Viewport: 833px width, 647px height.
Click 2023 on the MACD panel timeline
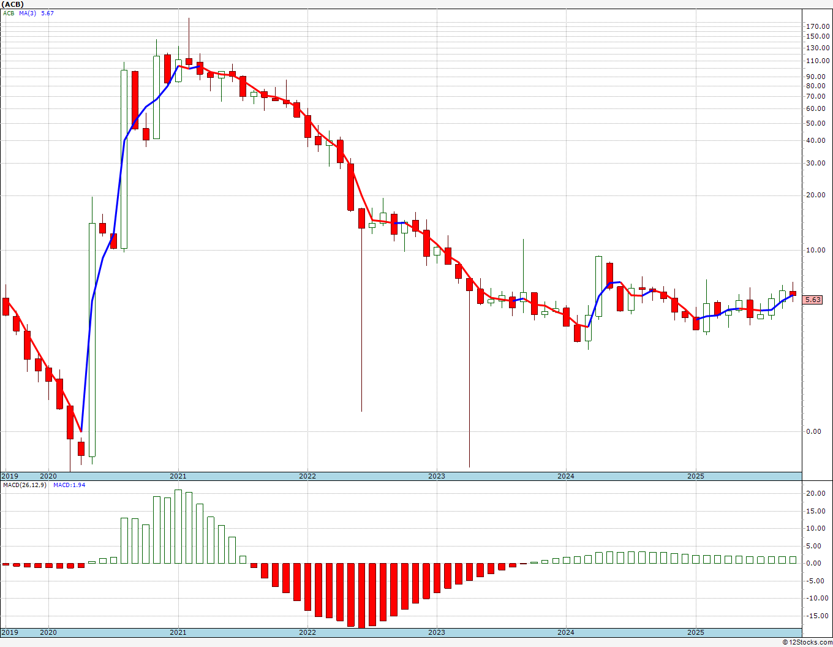[437, 632]
